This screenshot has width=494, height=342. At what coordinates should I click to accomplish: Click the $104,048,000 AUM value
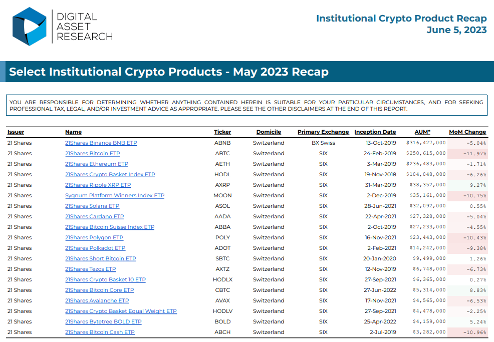pos(426,174)
